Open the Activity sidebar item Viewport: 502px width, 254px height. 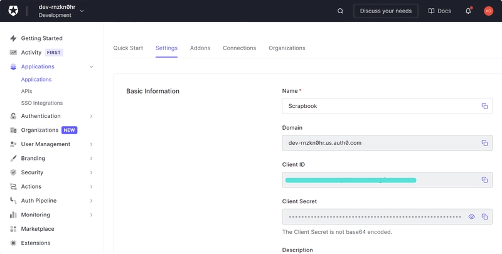coord(31,53)
